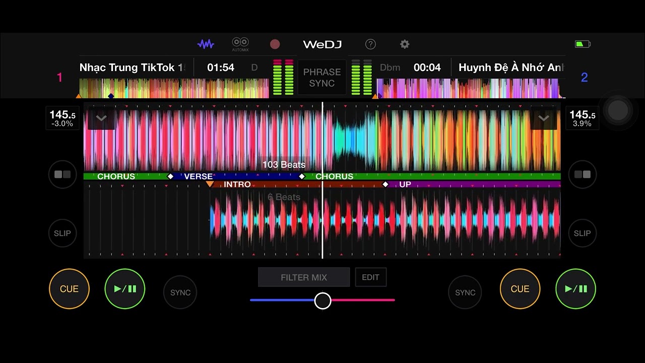
Task: Toggle SYNC on deck 2
Action: (465, 292)
